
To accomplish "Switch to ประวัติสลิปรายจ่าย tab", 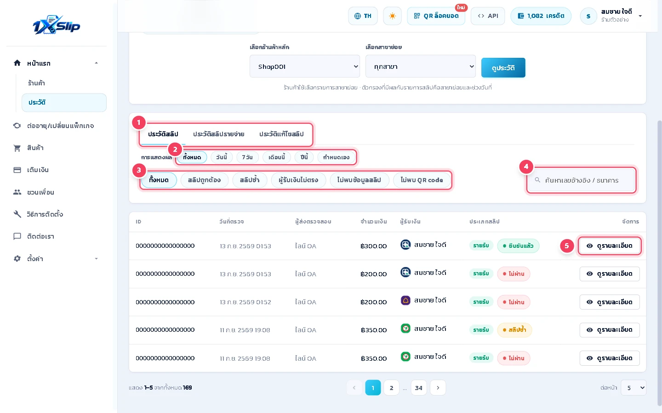I will coord(218,134).
